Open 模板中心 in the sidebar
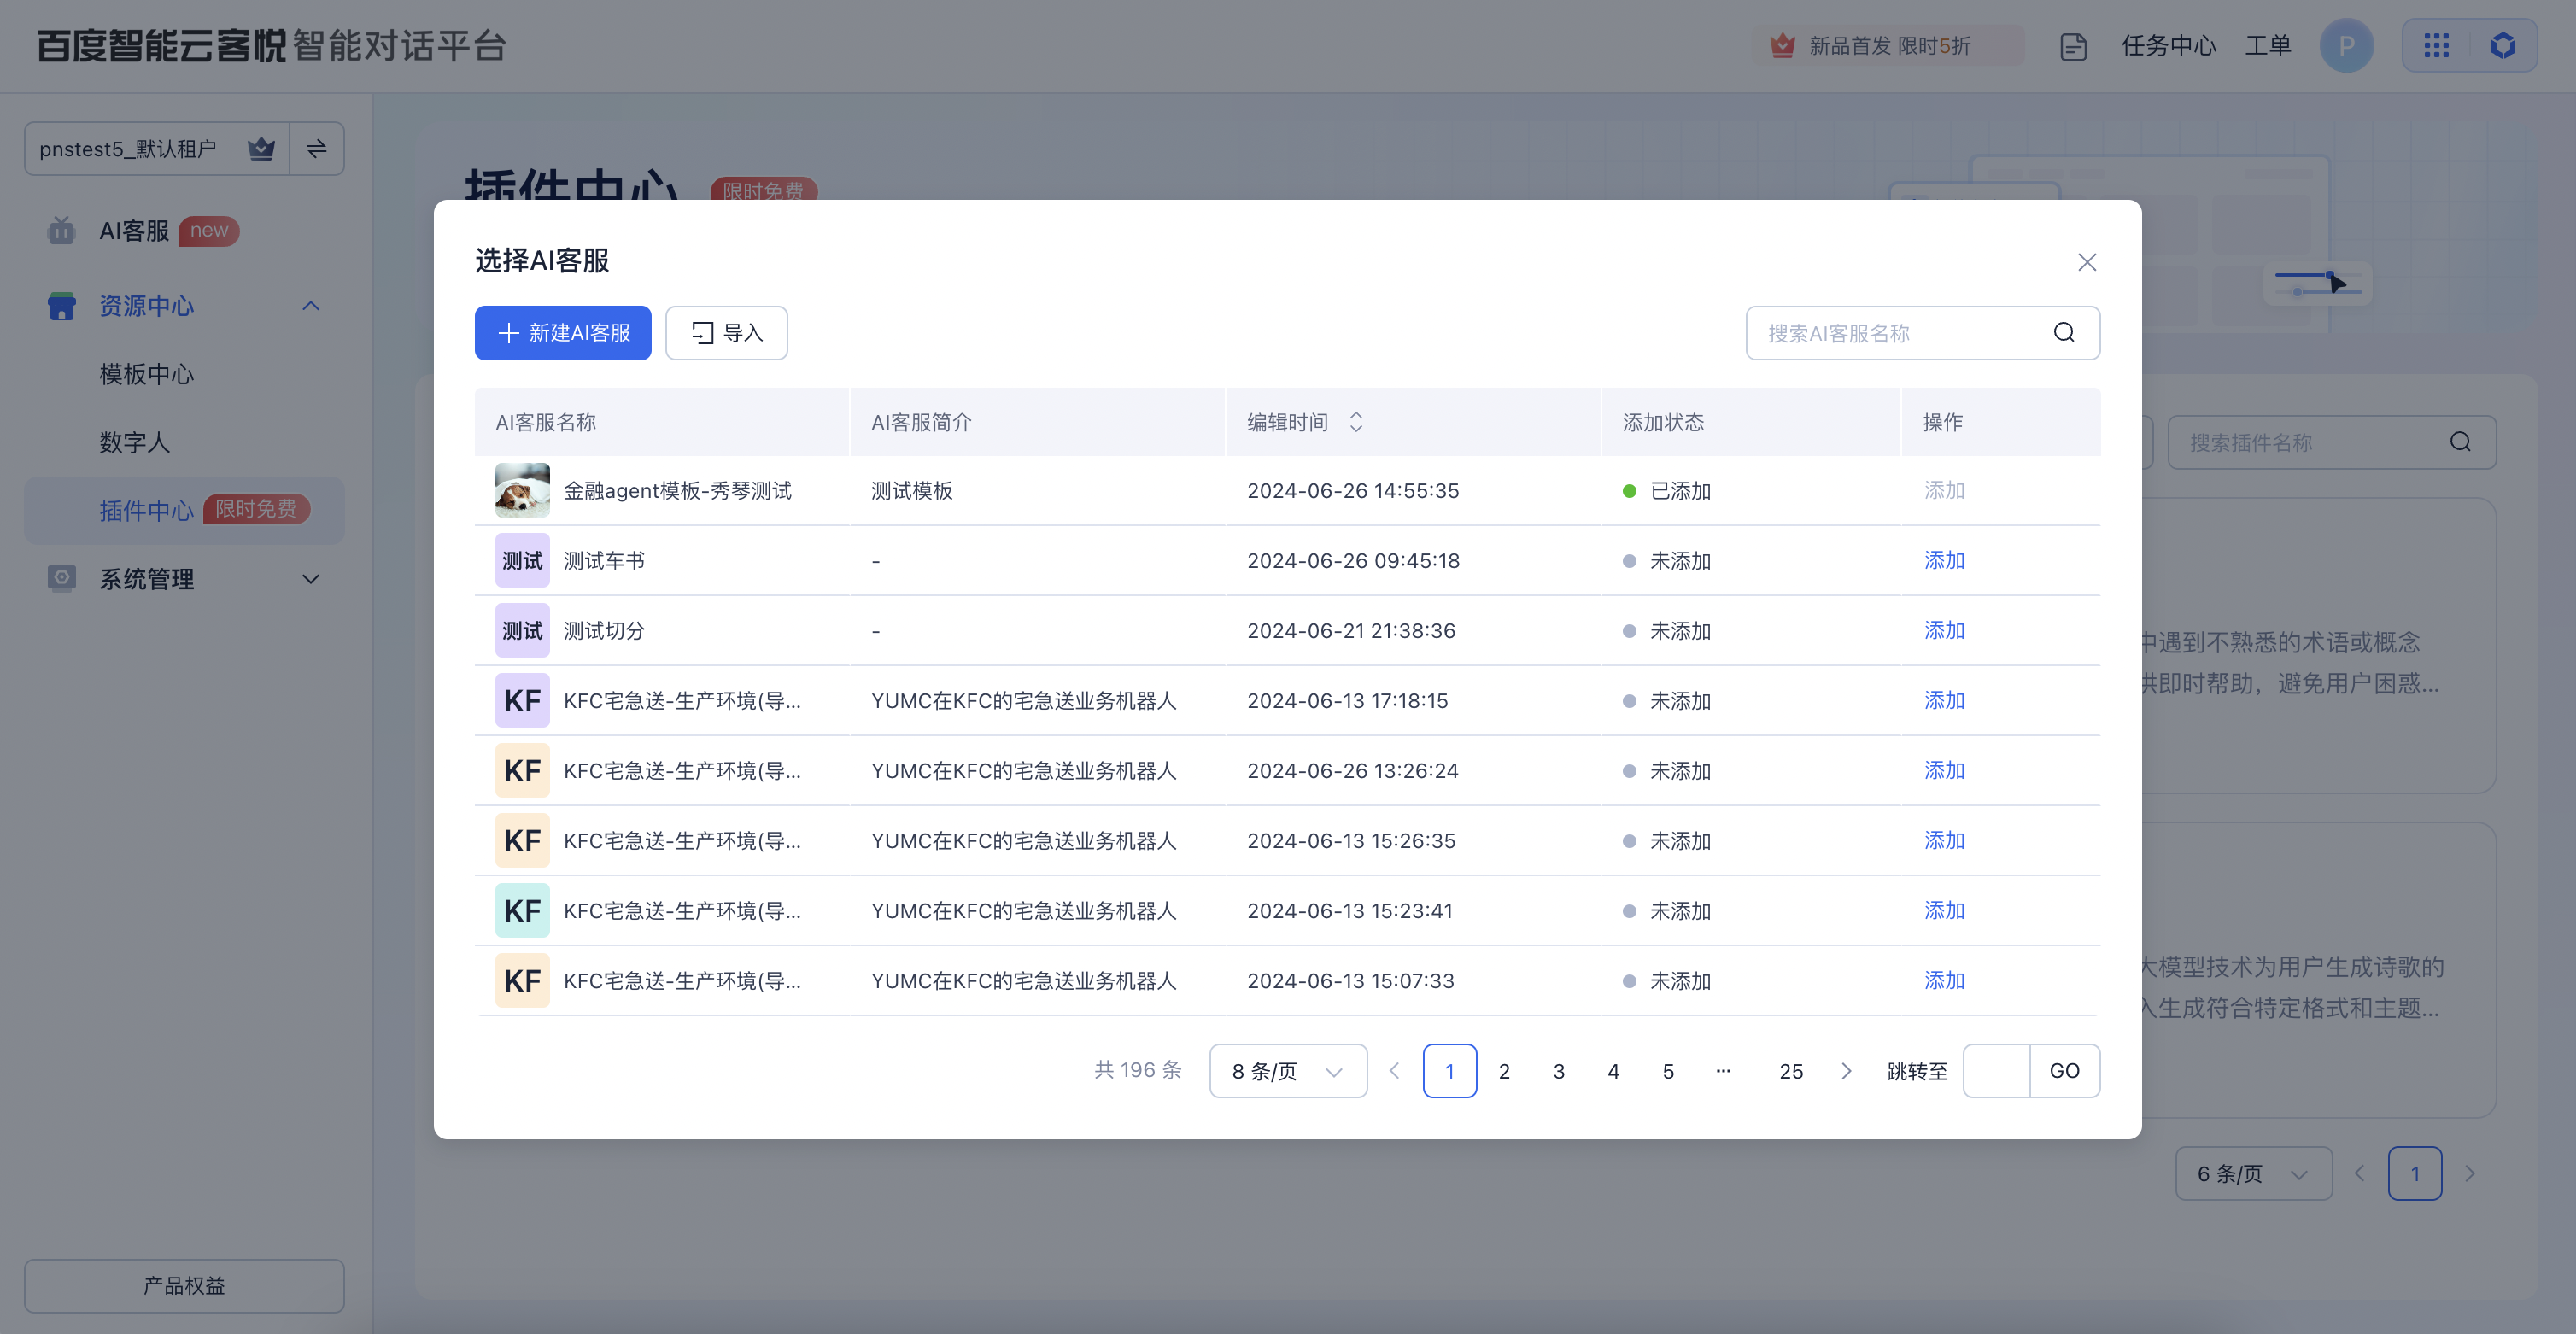The width and height of the screenshot is (2576, 1334). [146, 374]
